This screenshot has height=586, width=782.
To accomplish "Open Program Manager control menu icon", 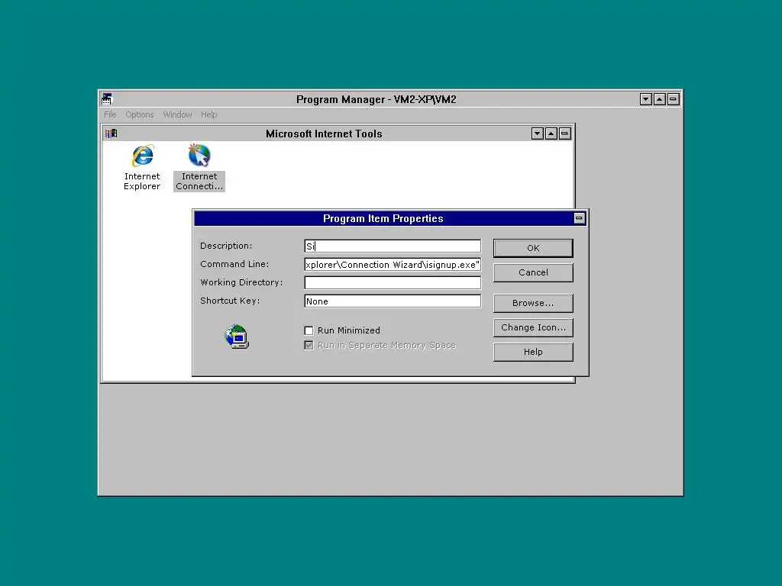I will click(107, 98).
